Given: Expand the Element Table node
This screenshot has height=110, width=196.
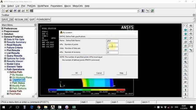Looking at the screenshot, I should click(5, 67).
